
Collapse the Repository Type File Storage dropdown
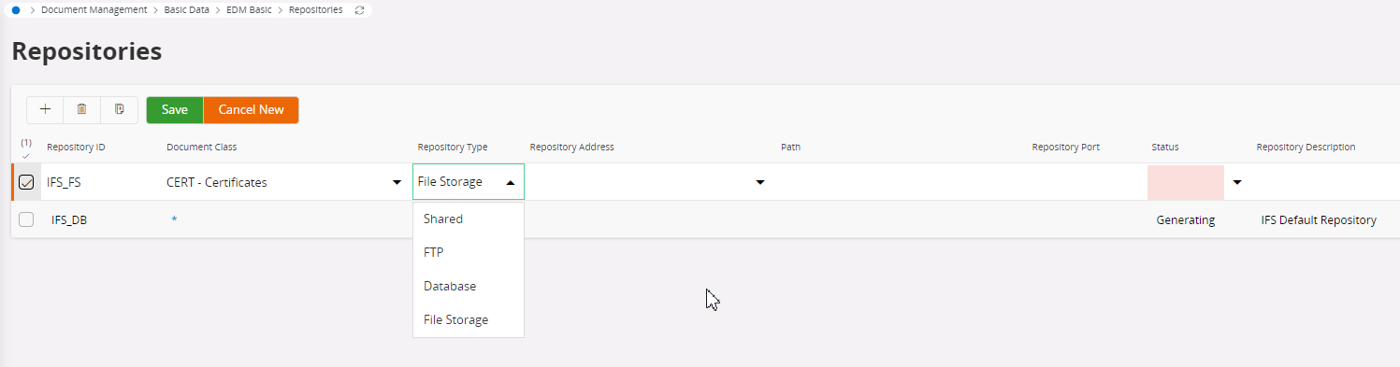click(x=511, y=182)
